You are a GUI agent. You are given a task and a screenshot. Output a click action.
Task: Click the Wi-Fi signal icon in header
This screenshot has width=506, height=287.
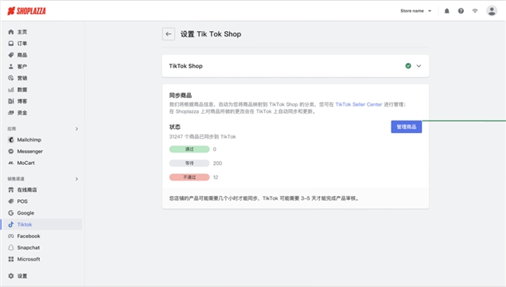tap(475, 11)
